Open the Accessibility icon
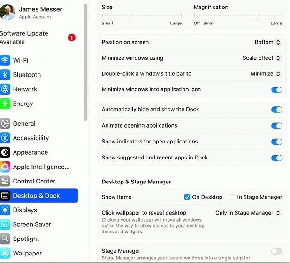The width and height of the screenshot is (290, 263). click(5, 138)
